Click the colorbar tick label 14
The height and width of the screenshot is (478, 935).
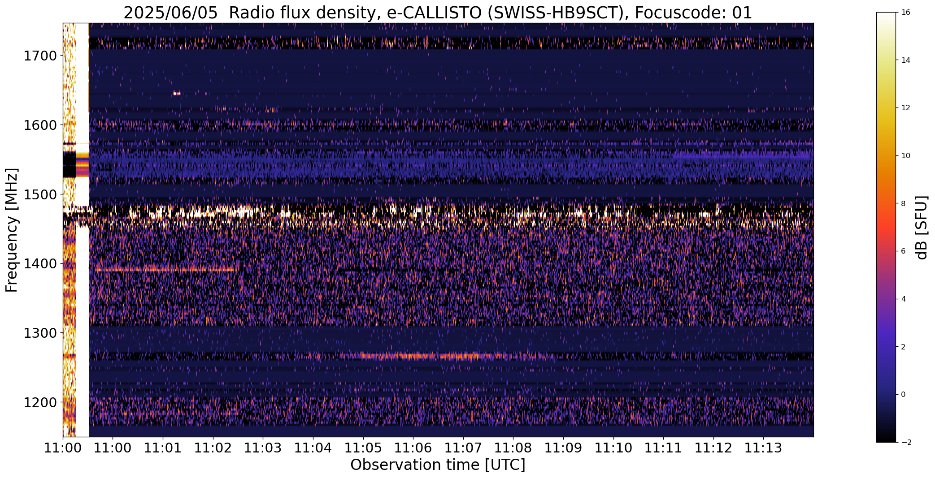[x=906, y=60]
